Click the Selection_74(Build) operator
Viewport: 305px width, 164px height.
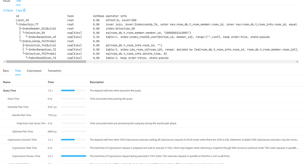(41, 45)
